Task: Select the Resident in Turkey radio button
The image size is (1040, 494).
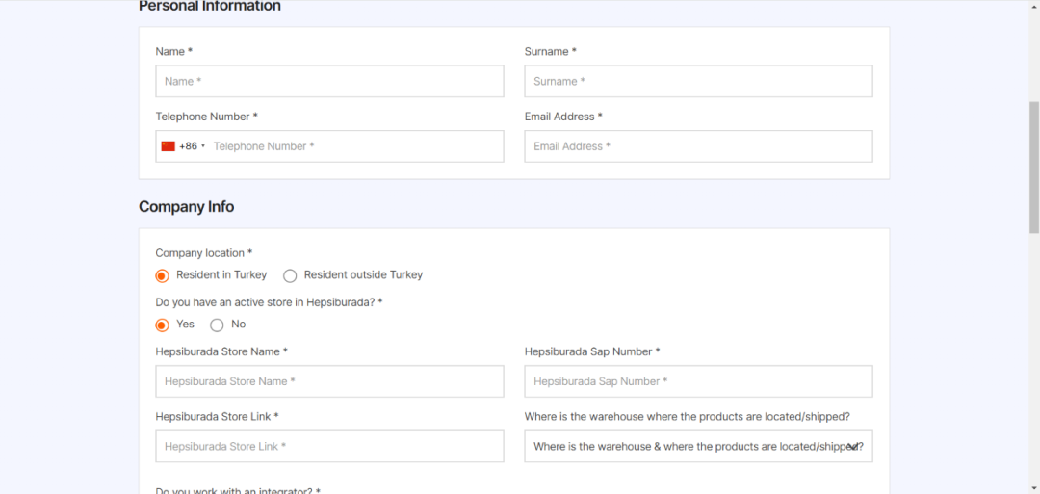Action: (x=163, y=275)
